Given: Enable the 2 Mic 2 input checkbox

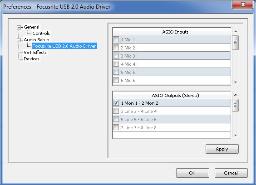Looking at the screenshot, I should tap(116, 48).
